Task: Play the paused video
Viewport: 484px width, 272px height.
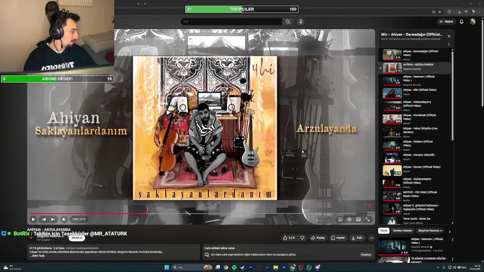Action: coord(33,219)
